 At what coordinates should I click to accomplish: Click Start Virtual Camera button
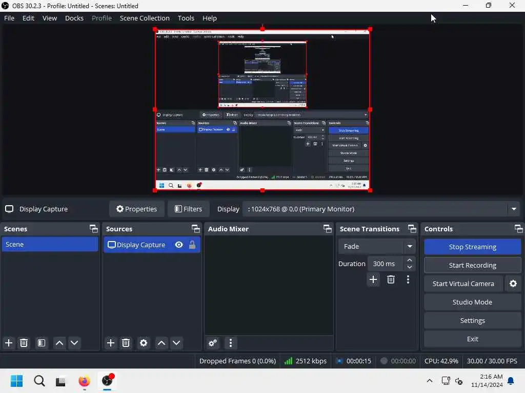[x=463, y=283]
